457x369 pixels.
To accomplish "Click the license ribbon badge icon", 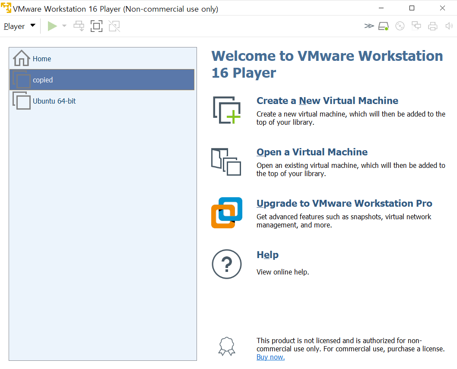I will coord(227,346).
